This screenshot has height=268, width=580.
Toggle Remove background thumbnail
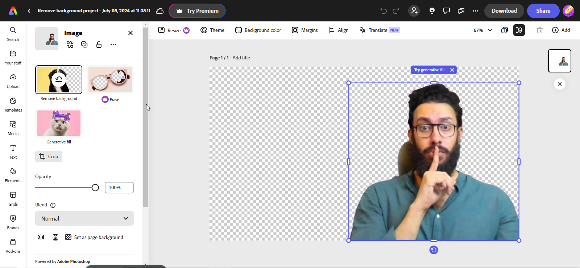(59, 80)
